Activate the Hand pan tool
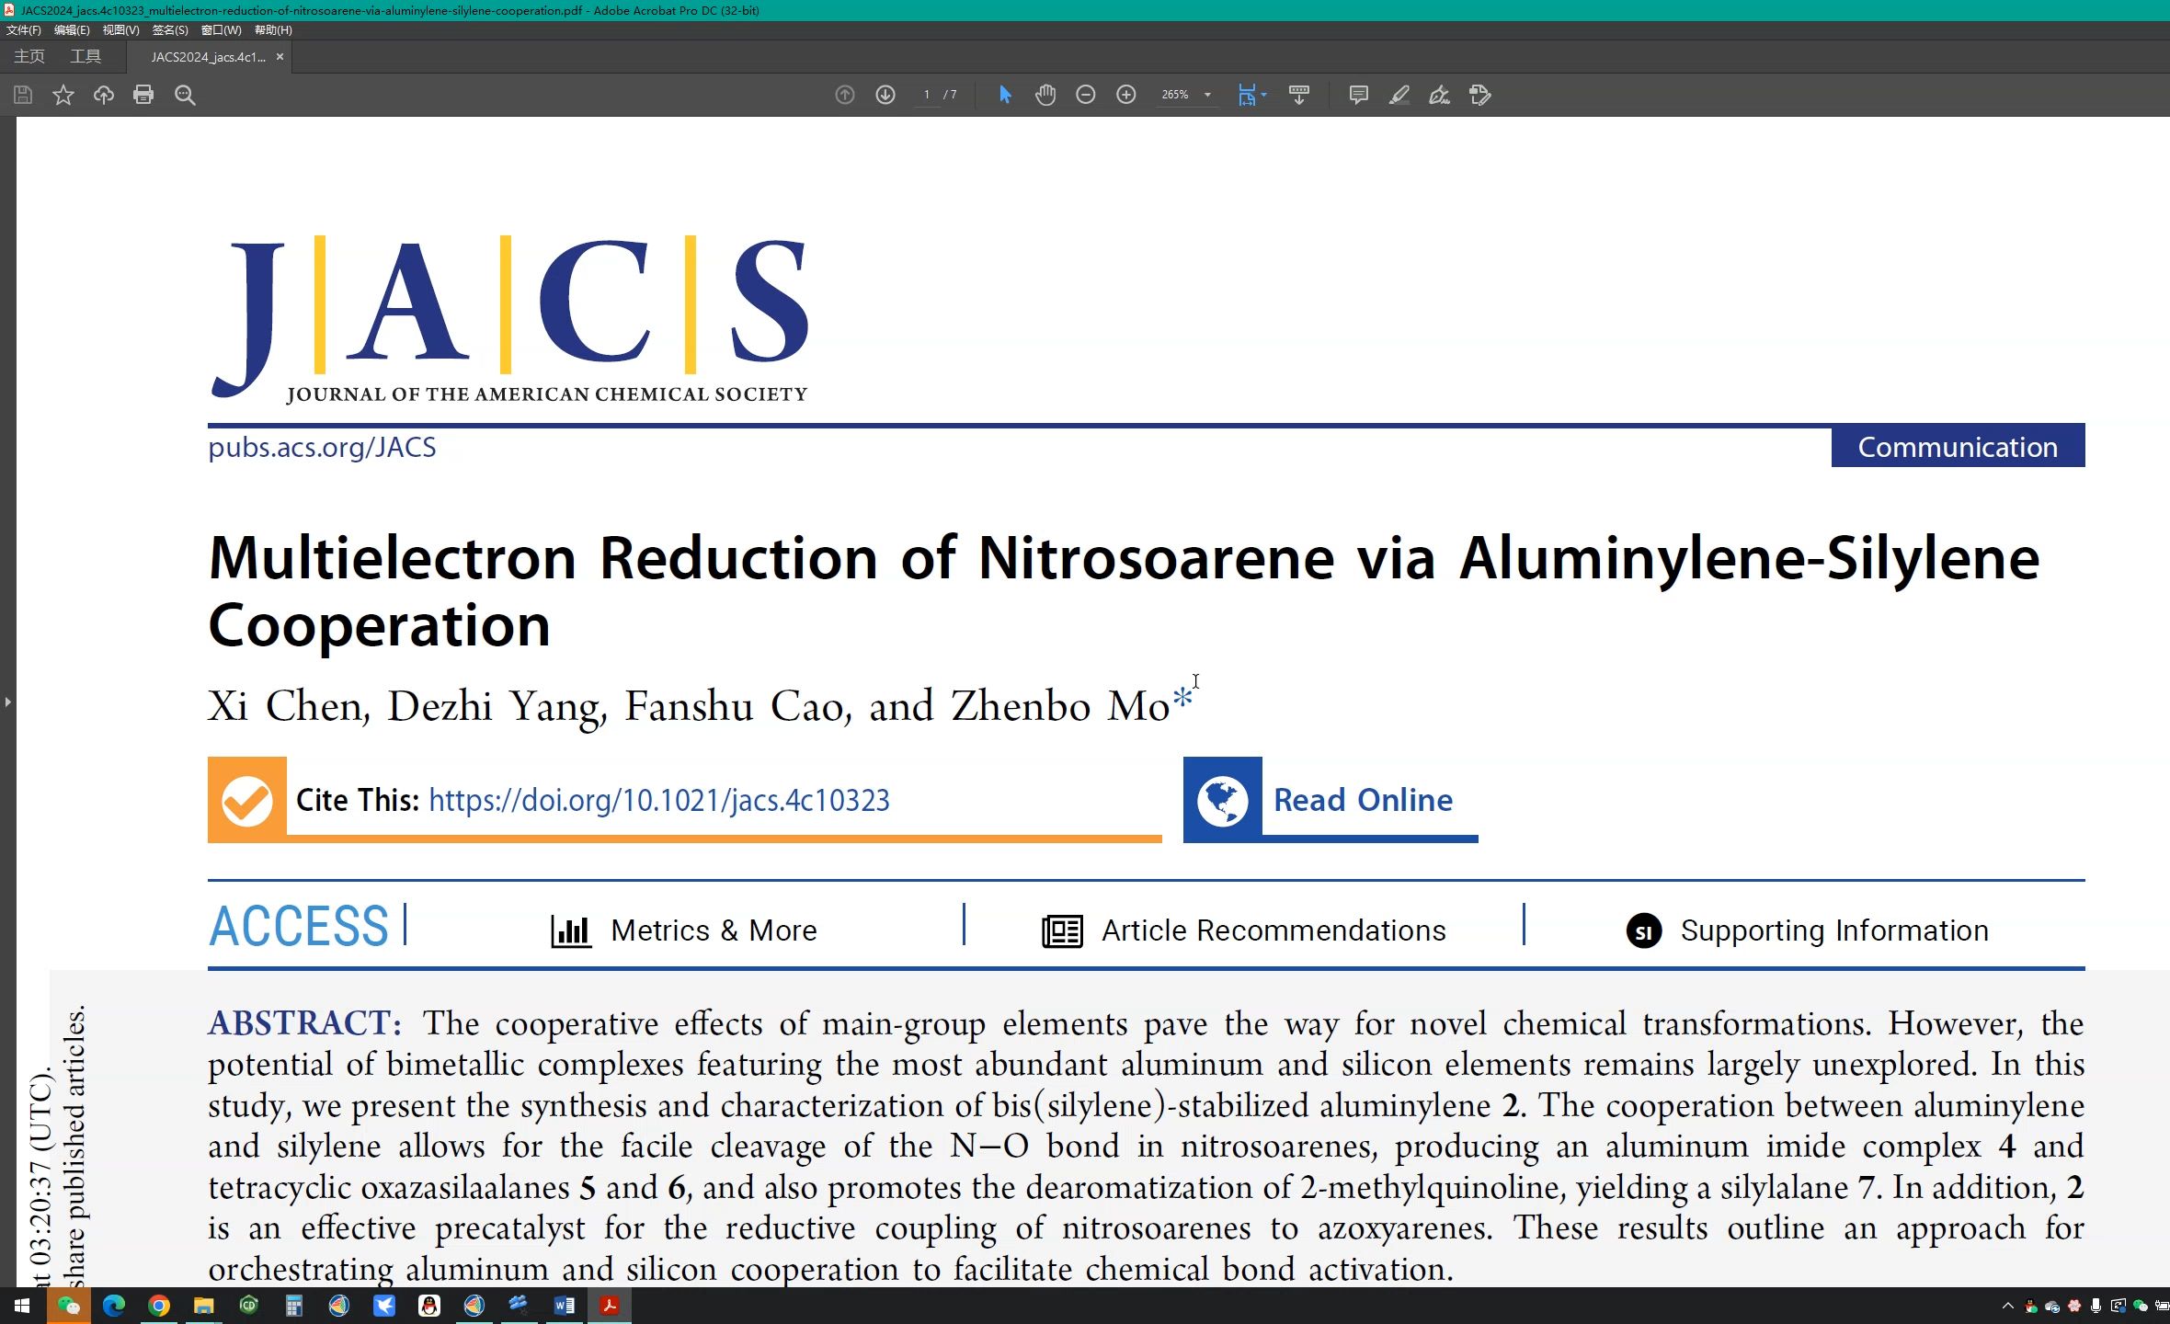The width and height of the screenshot is (2170, 1324). 1045,95
